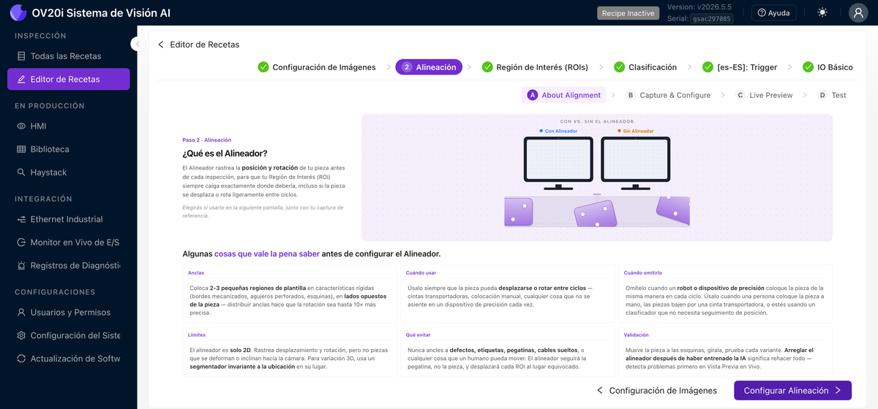The width and height of the screenshot is (878, 409).
Task: Click the green check beside Región de Interés
Action: (487, 67)
